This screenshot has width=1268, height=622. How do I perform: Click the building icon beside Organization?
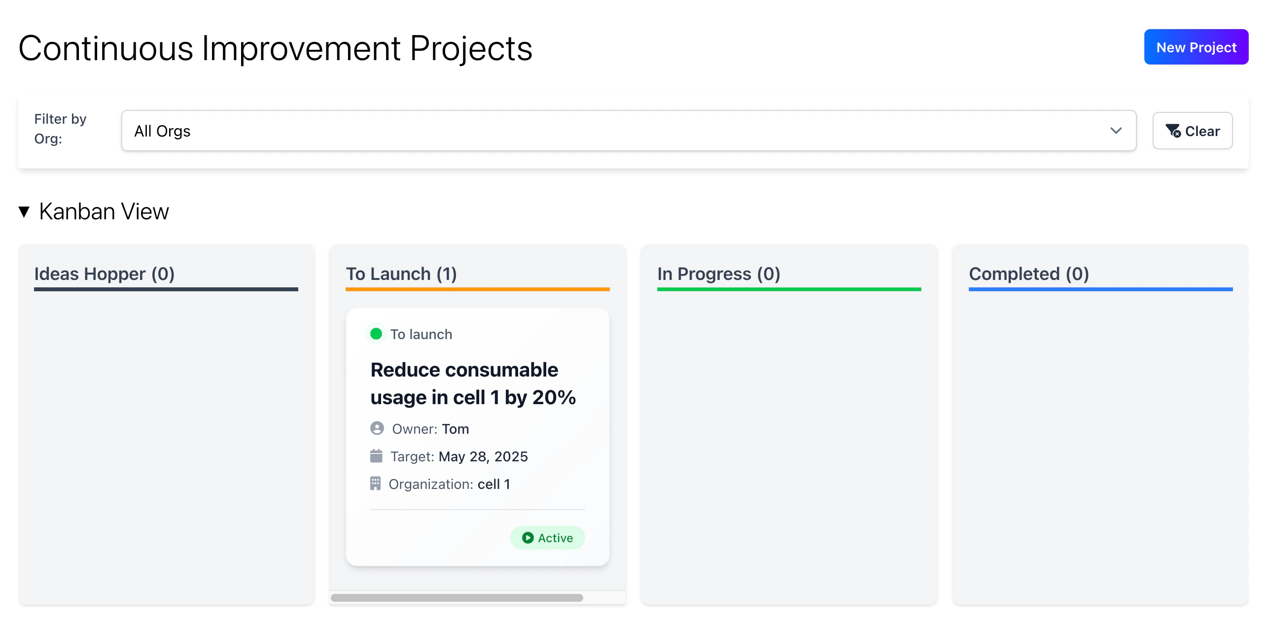coord(375,484)
